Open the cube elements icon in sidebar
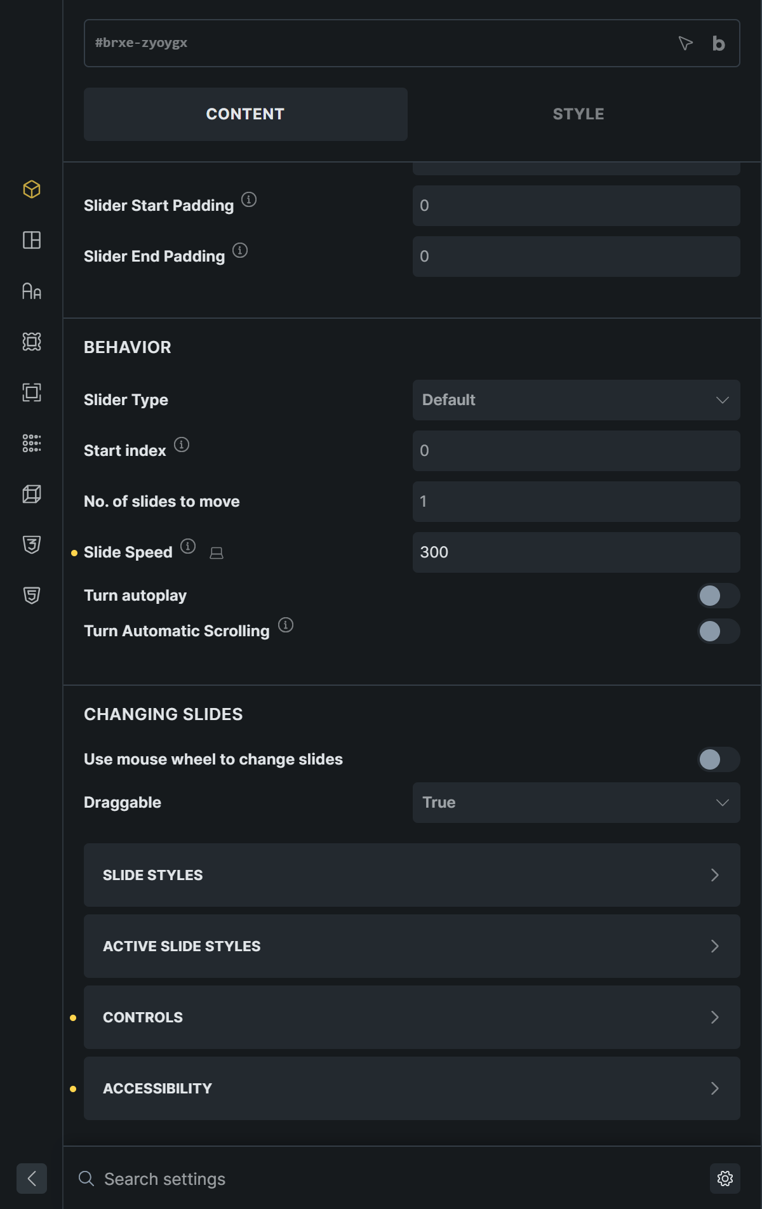762x1209 pixels. pos(32,189)
